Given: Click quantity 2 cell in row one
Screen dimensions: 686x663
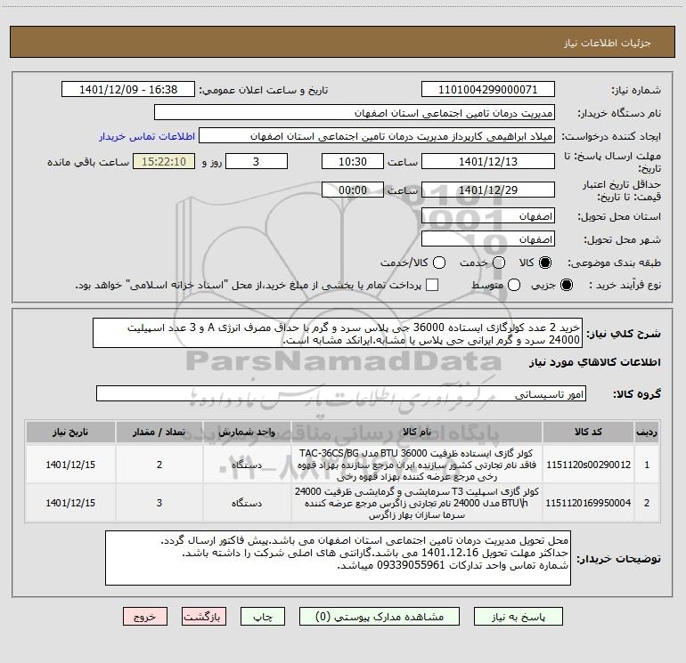Looking at the screenshot, I should [x=159, y=465].
